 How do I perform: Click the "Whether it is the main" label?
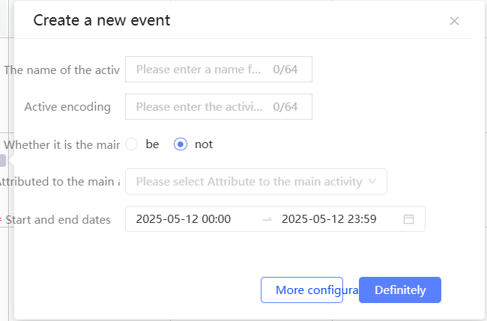coord(61,144)
